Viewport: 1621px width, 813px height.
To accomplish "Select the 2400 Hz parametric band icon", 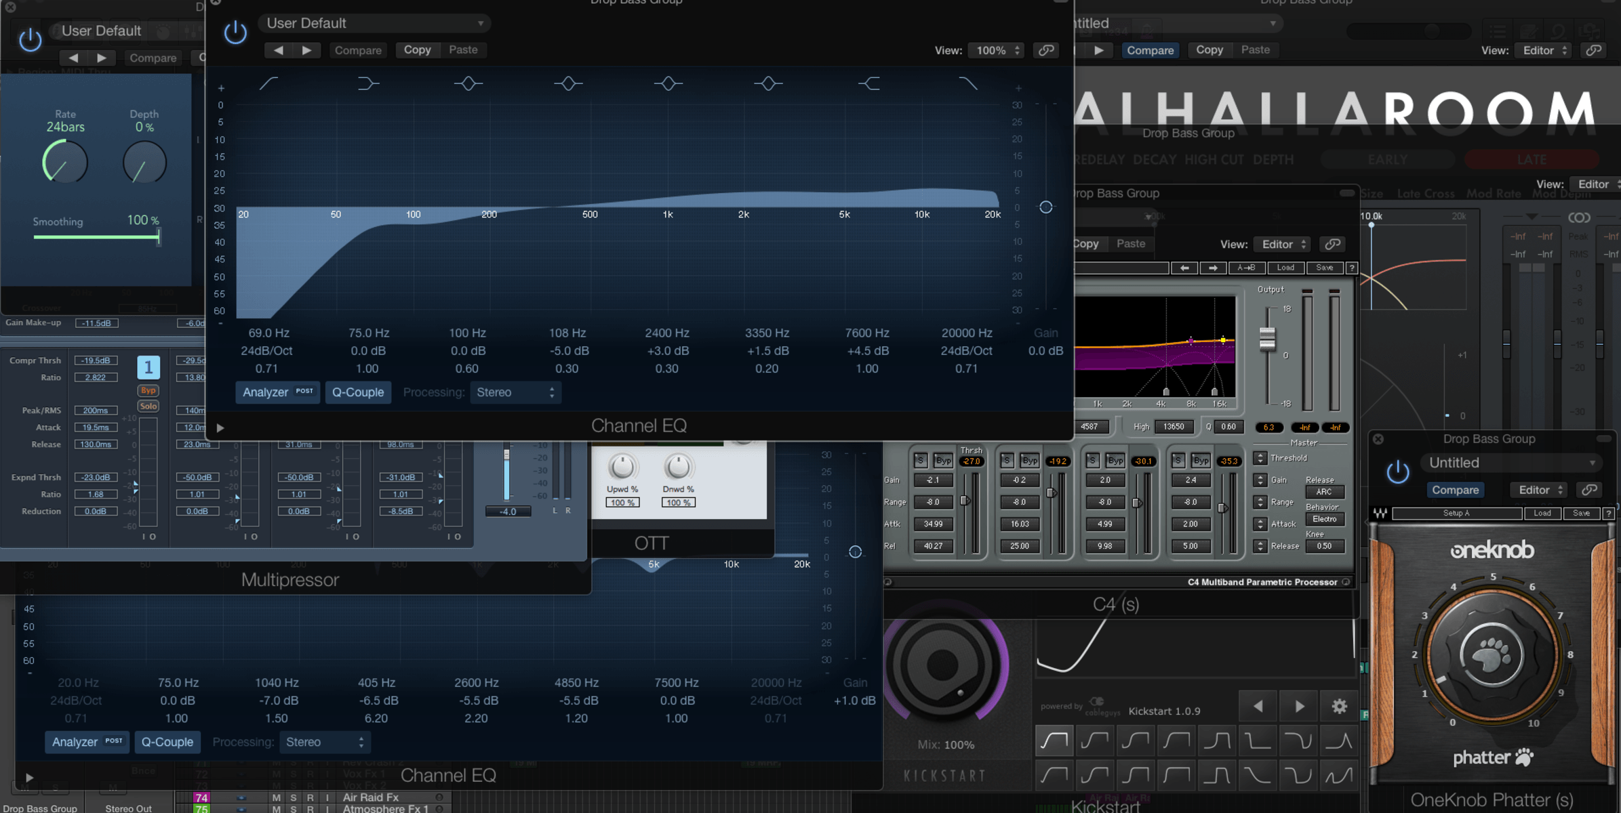I will (x=668, y=83).
